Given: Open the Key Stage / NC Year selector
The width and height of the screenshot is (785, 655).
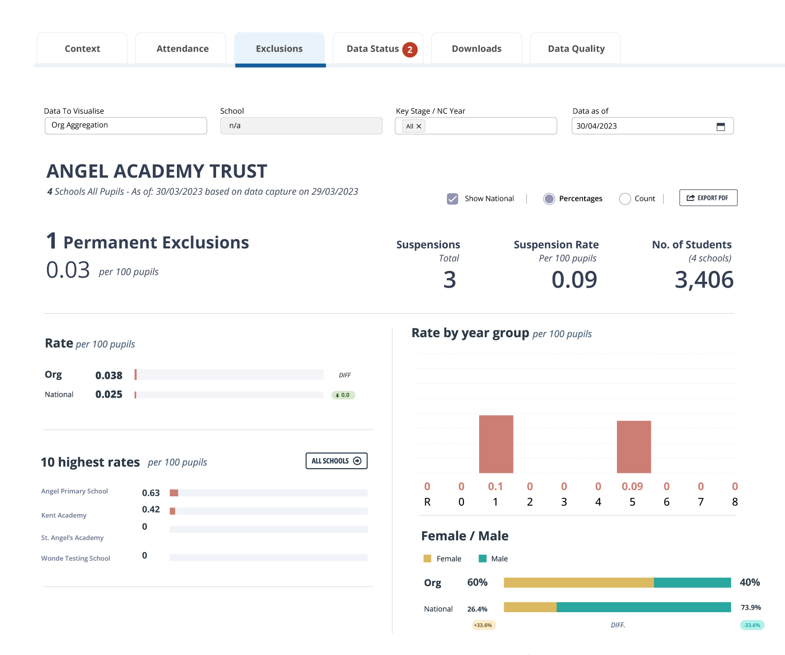Looking at the screenshot, I should pyautogui.click(x=476, y=126).
